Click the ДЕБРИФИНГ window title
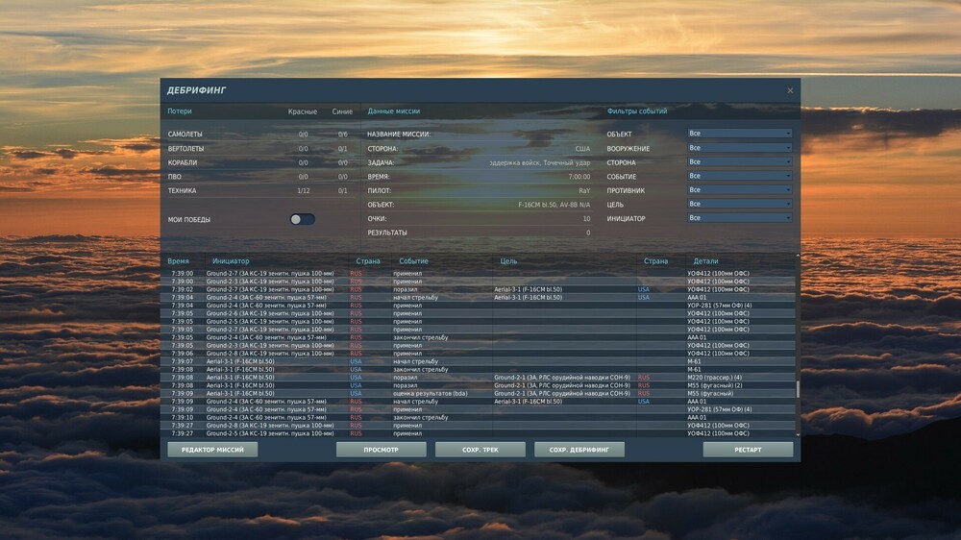This screenshot has height=540, width=961. pos(197,90)
